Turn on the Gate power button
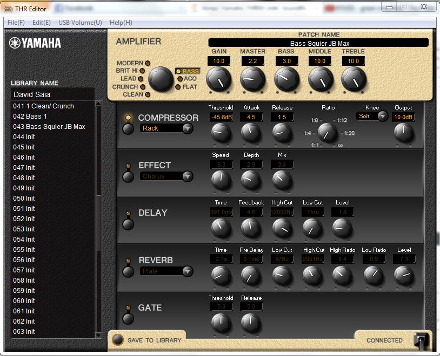The width and height of the screenshot is (440, 356). [128, 319]
